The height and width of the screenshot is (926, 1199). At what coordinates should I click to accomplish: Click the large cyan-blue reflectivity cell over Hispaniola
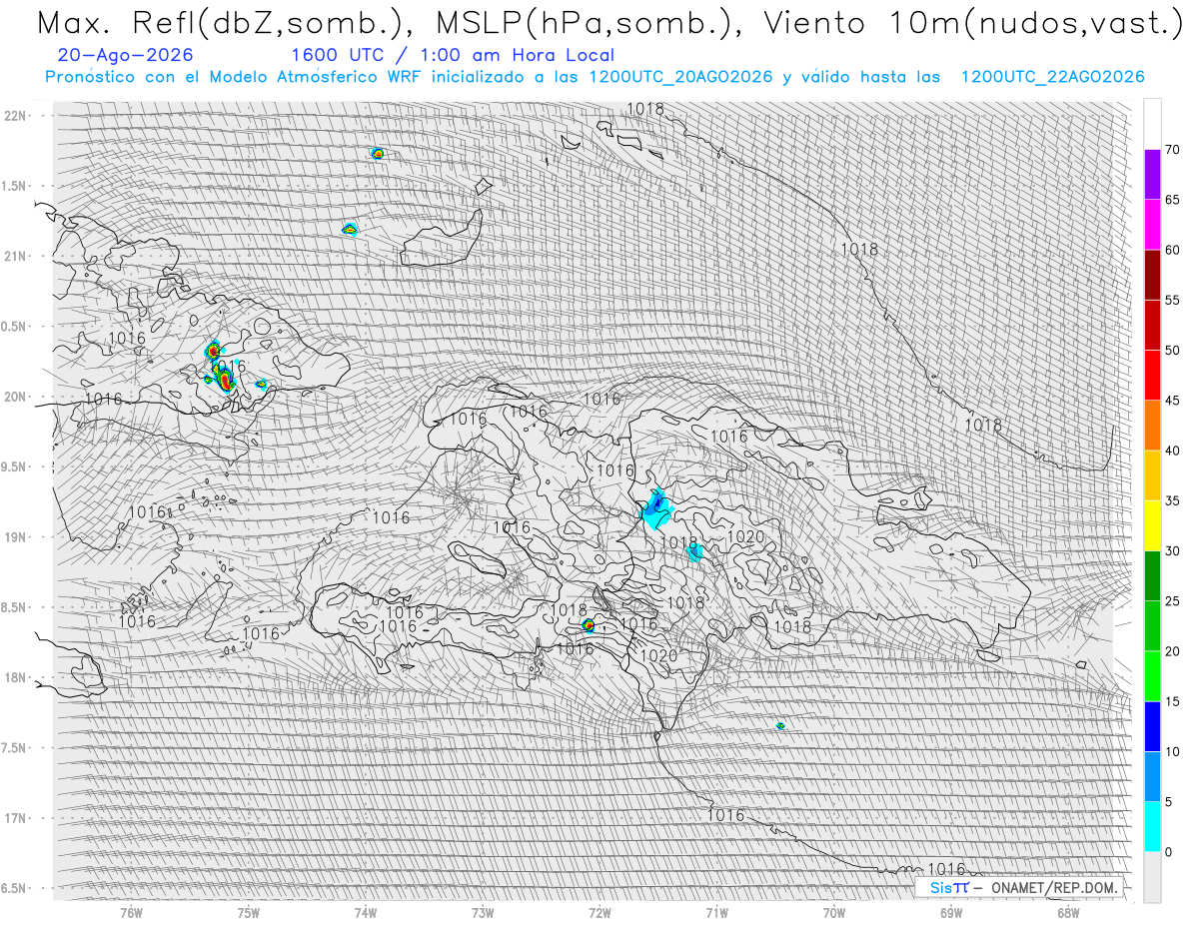[x=657, y=509]
